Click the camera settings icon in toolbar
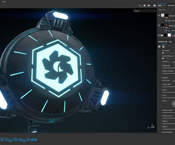This screenshot has height=145, width=175. 149,6
